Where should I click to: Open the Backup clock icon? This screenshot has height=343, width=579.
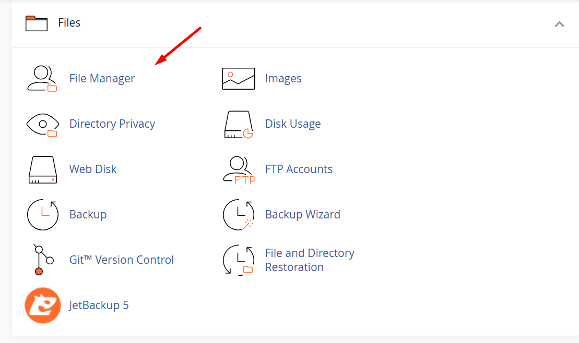[x=42, y=214]
